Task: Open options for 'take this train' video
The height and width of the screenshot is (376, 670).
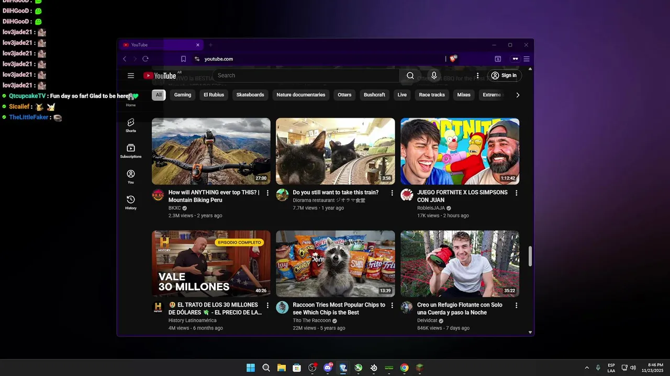Action: 392,193
